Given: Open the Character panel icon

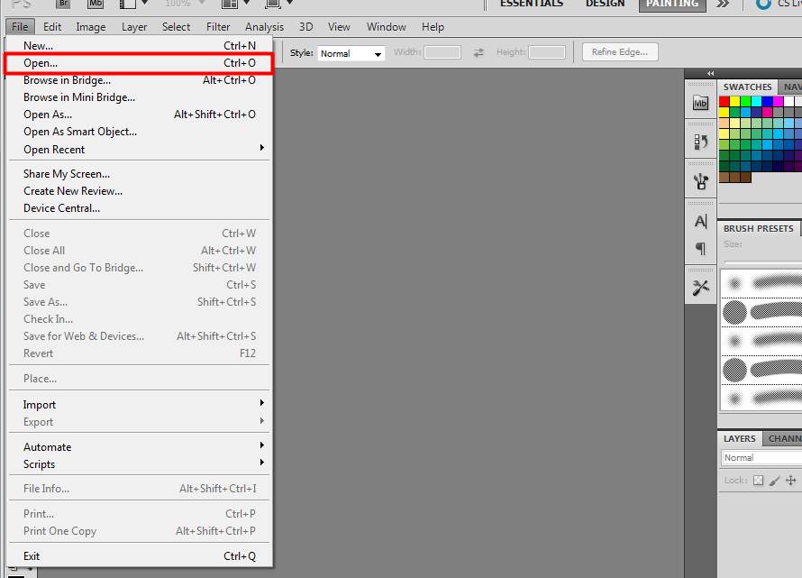Looking at the screenshot, I should pos(700,222).
